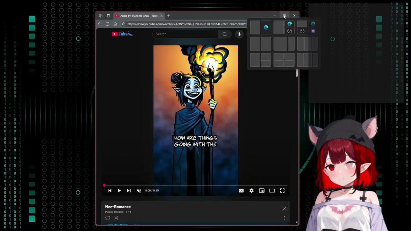This screenshot has width=411, height=231.
Task: Click the page vertical scrollbar thumb
Action: click(297, 73)
